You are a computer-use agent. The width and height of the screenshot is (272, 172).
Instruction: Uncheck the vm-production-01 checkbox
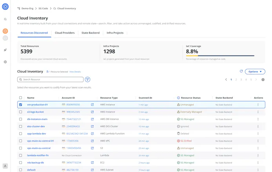click(x=20, y=104)
